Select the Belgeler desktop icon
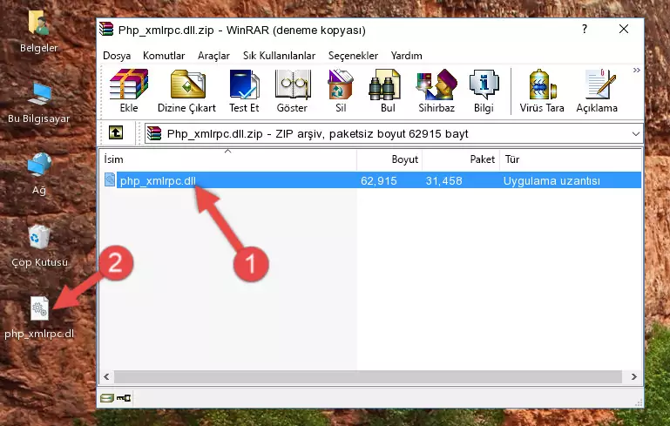The width and height of the screenshot is (670, 426). pos(39,31)
